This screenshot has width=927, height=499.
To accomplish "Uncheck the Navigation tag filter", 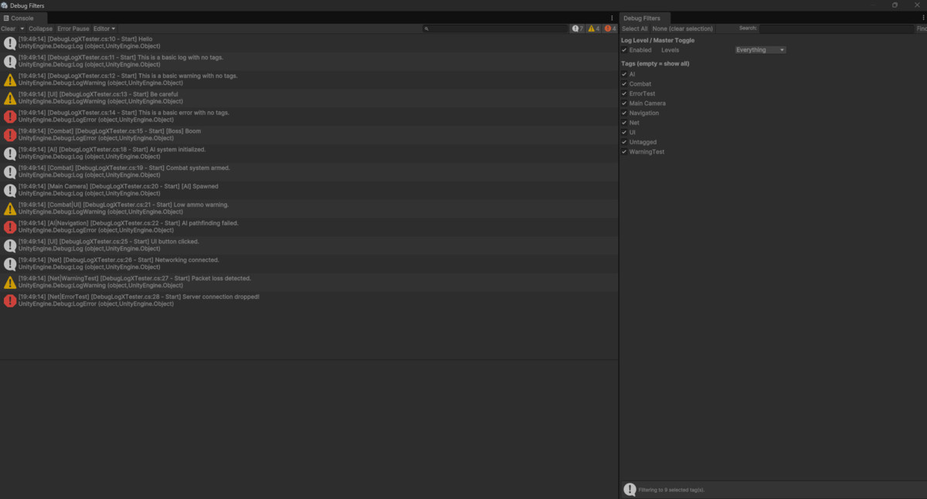I will (624, 112).
